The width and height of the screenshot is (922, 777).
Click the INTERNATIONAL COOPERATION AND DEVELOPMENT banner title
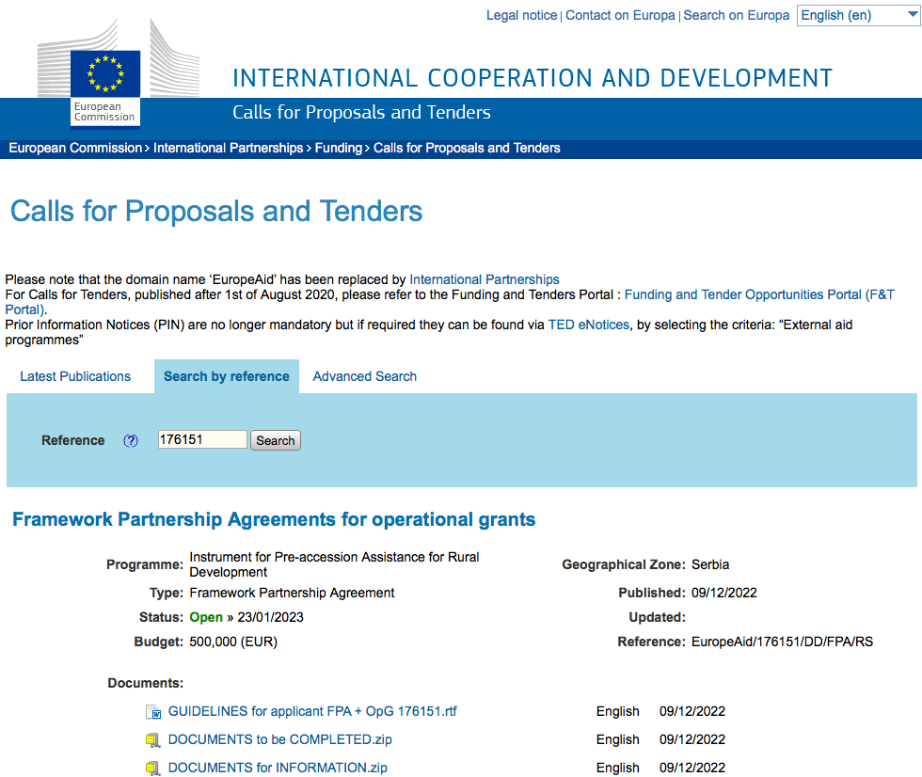click(x=533, y=78)
